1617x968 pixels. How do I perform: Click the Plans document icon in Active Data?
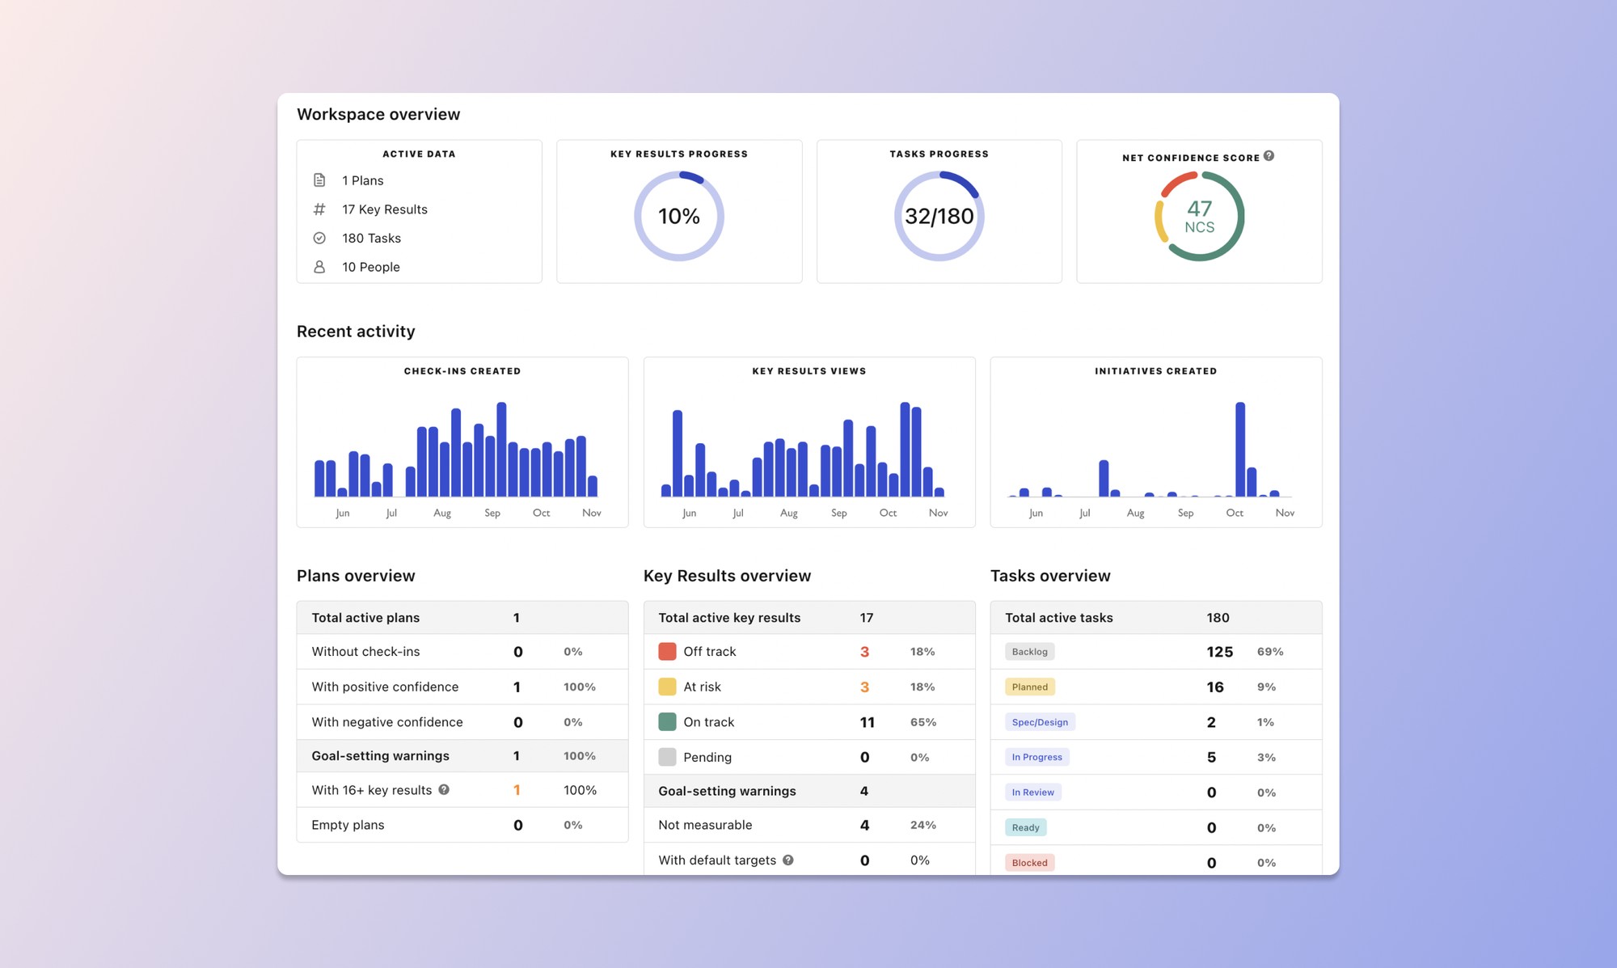(319, 180)
